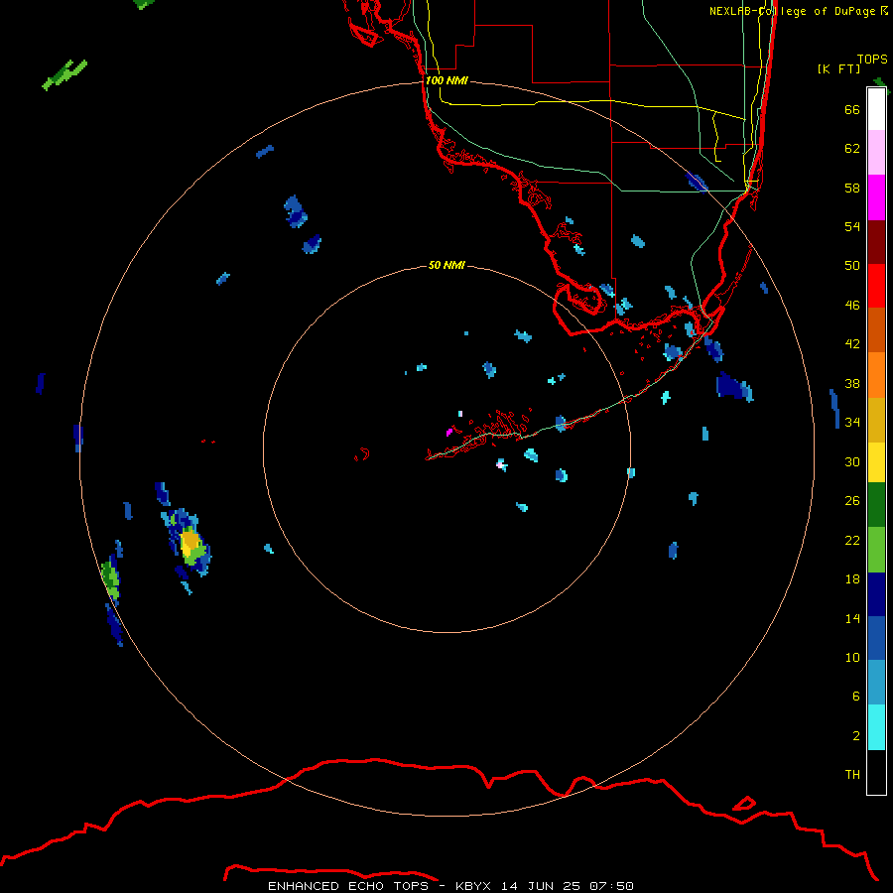The width and height of the screenshot is (893, 893).
Task: Click the small magenta echo near Key West
Action: [449, 433]
